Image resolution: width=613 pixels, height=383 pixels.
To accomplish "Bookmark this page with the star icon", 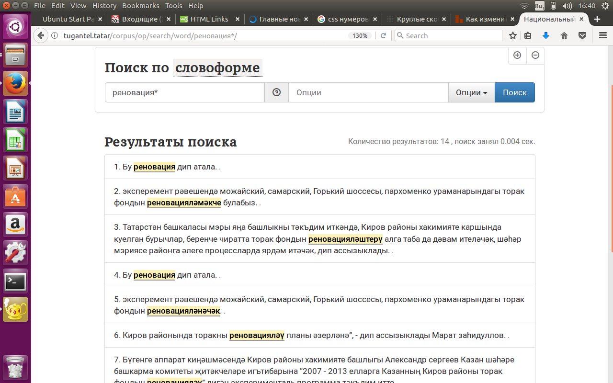I will tap(512, 35).
